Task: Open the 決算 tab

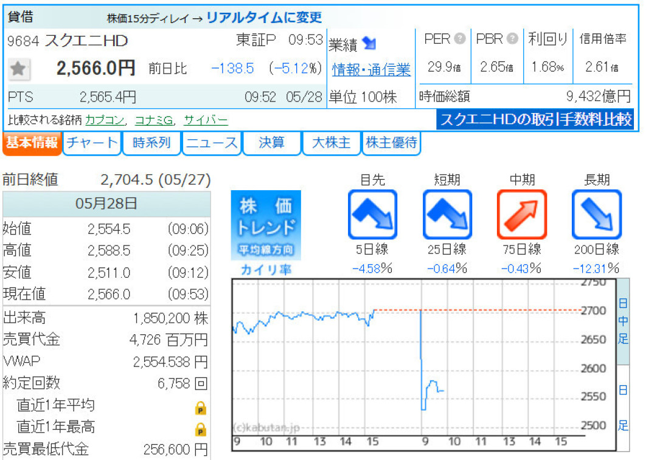Action: click(271, 143)
